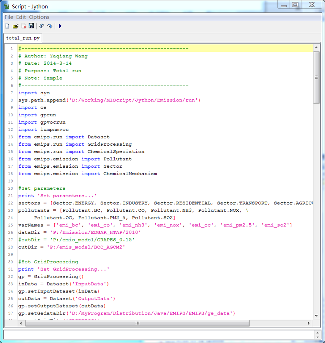
Task: Click the horizontal scrollbar right arrow
Action: click(x=309, y=323)
